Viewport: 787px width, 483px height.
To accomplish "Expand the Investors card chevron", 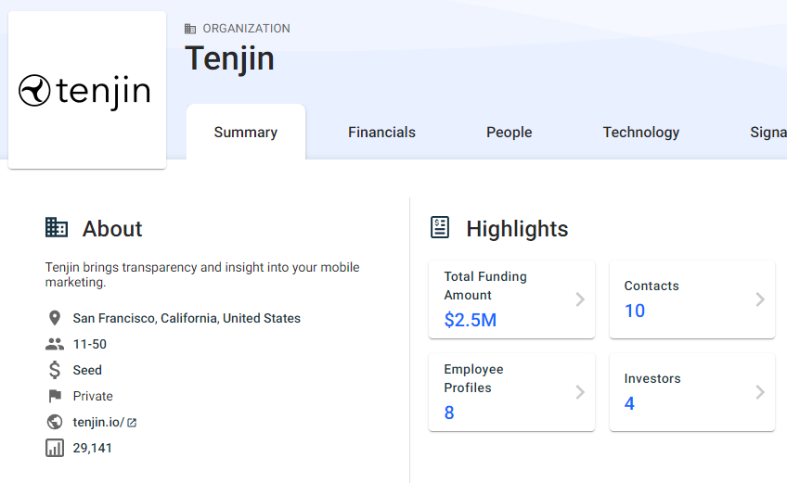I will coord(760,392).
